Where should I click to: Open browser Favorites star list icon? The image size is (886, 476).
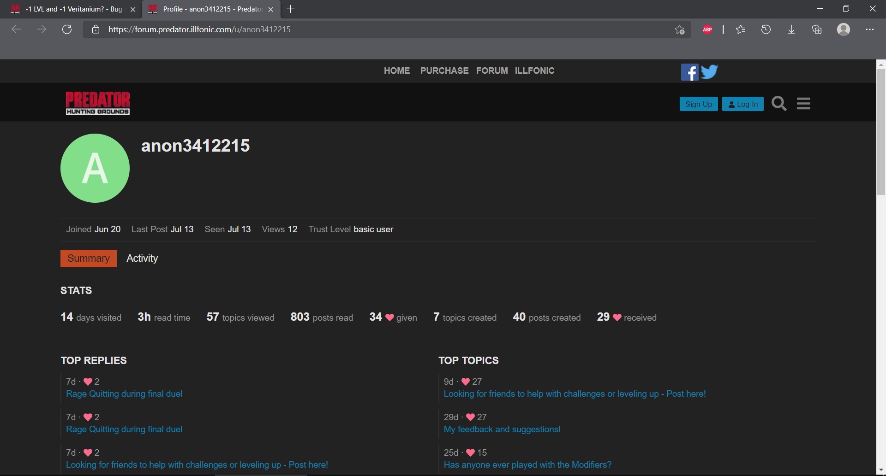tap(741, 29)
